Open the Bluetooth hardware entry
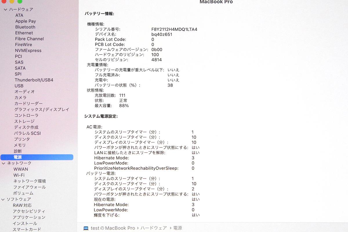348x232 pixels. tap(25, 27)
